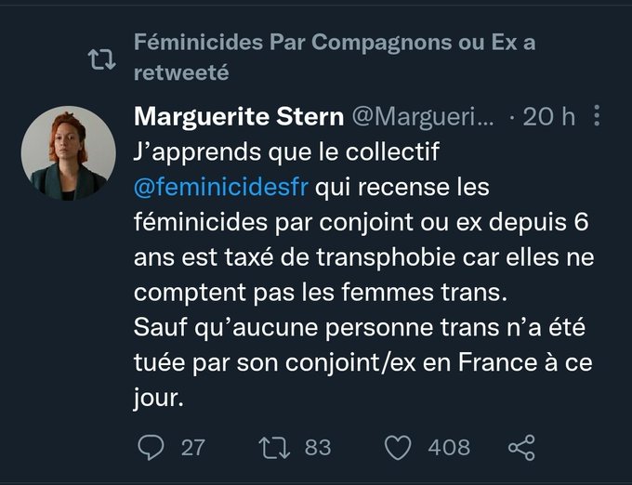Click the Marguerite Stern display name

coord(239,117)
